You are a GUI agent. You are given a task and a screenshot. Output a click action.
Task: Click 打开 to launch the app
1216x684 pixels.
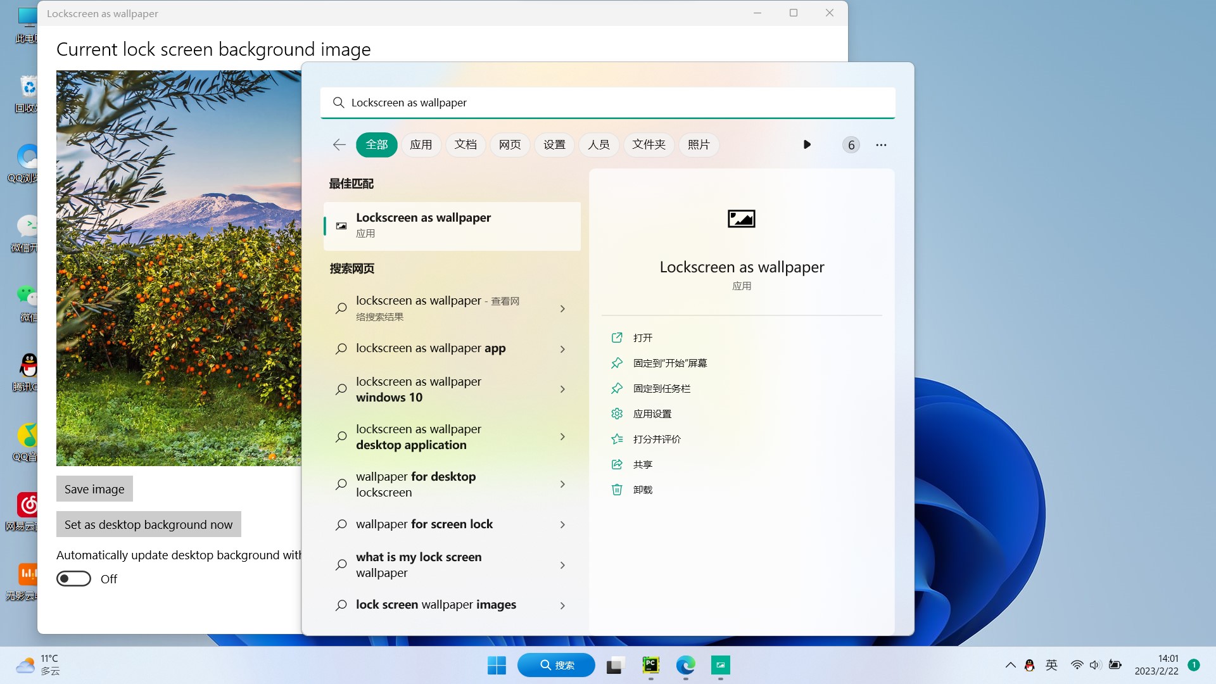(x=642, y=338)
